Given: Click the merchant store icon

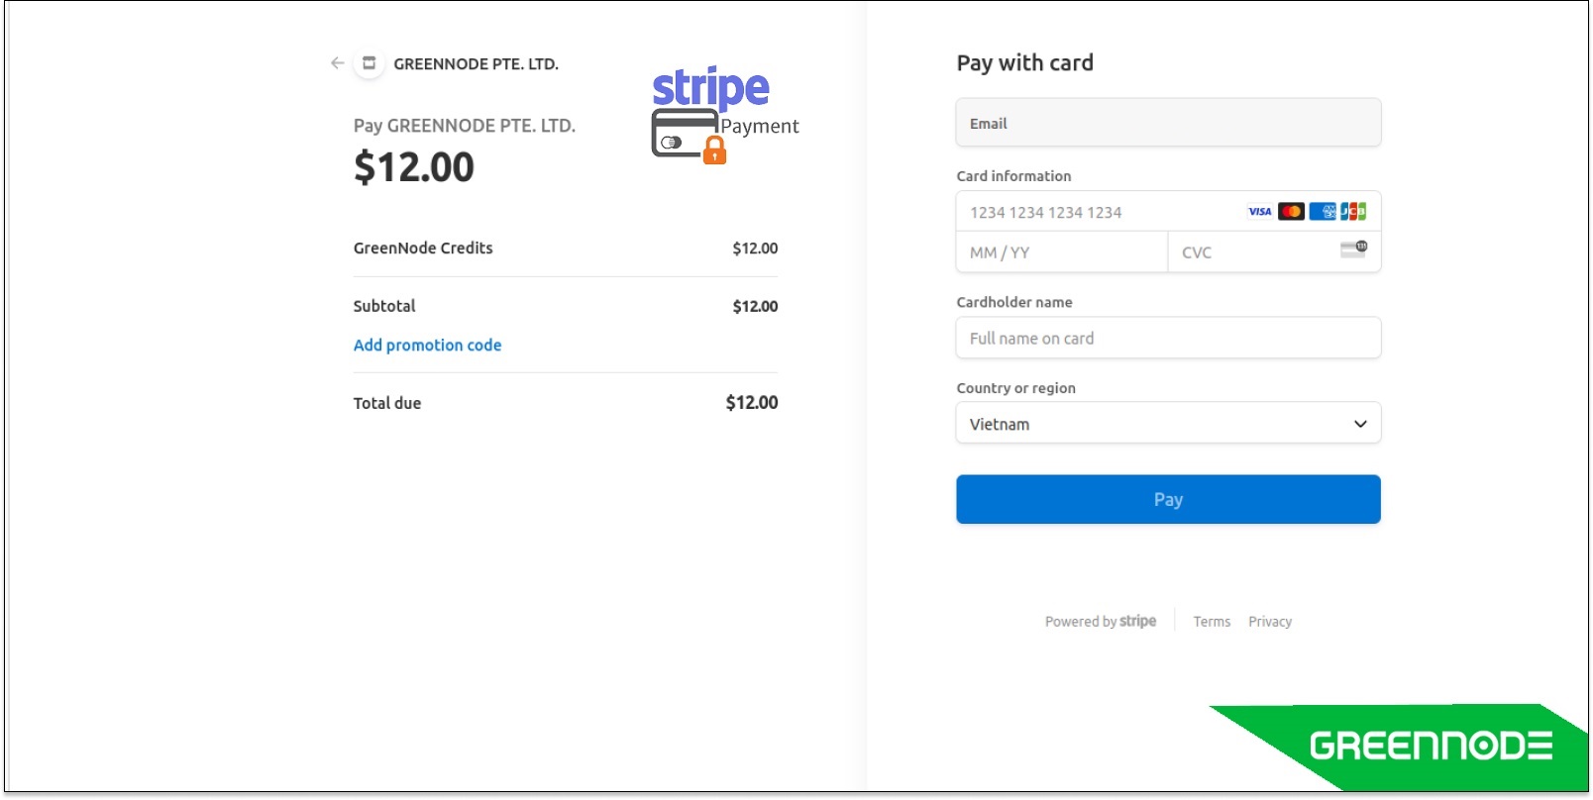Looking at the screenshot, I should tap(369, 63).
